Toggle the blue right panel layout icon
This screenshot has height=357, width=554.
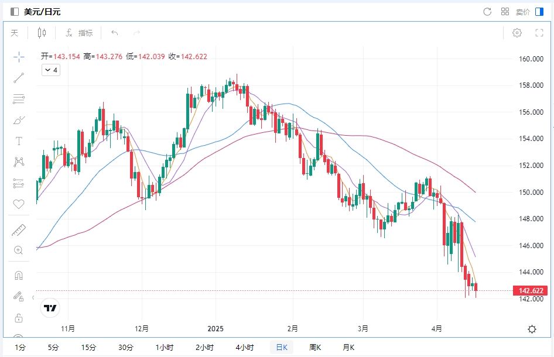coord(539,12)
